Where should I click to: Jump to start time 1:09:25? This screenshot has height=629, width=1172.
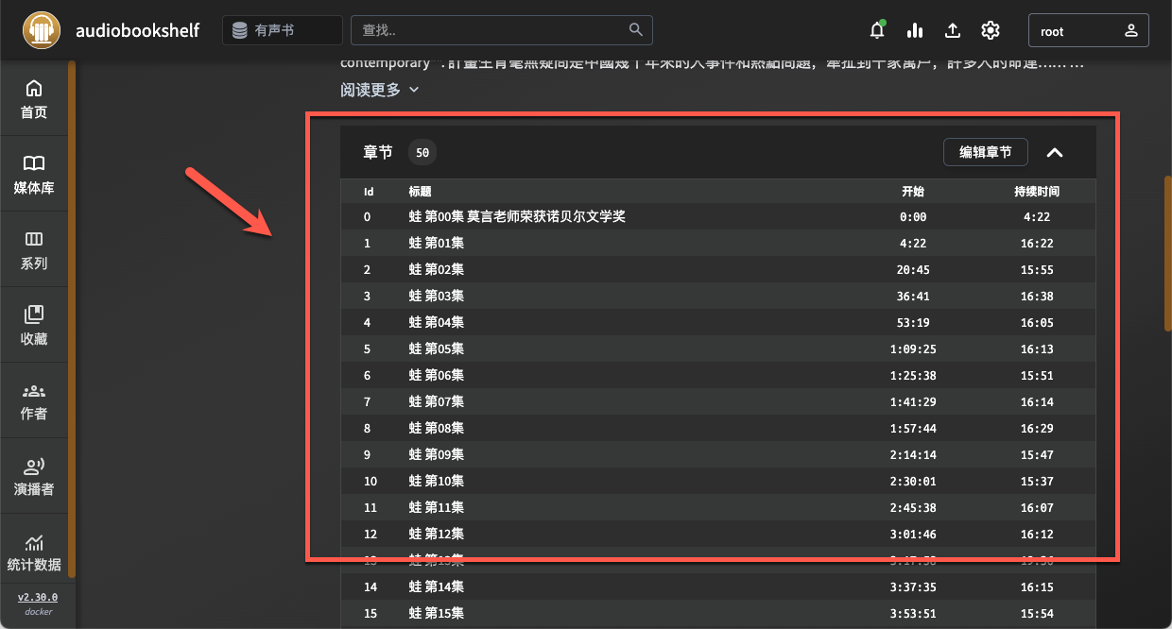click(x=913, y=348)
